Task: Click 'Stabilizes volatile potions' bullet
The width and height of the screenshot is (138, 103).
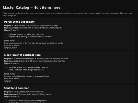Action: (x=28, y=67)
